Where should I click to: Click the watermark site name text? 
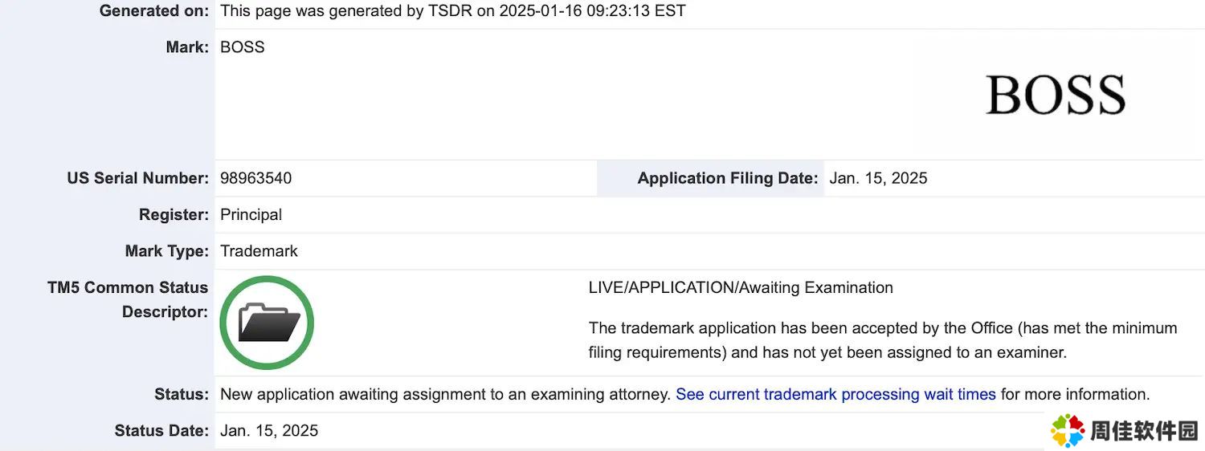(x=1143, y=431)
